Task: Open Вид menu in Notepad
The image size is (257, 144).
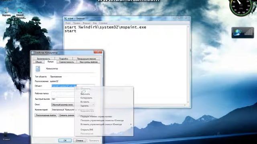Action: (95, 23)
